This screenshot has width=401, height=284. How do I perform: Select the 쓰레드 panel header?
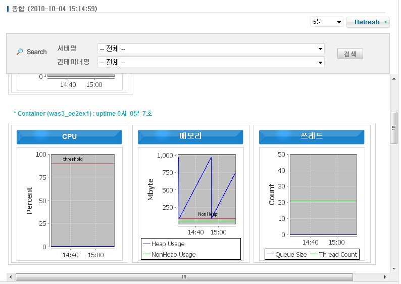tap(312, 137)
